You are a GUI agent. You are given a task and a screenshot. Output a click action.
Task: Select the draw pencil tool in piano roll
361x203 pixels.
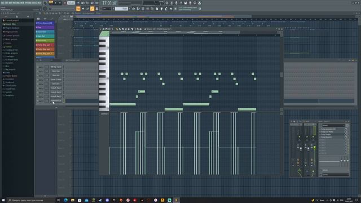(x=117, y=29)
